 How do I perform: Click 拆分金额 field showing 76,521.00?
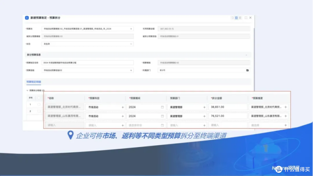(228, 116)
